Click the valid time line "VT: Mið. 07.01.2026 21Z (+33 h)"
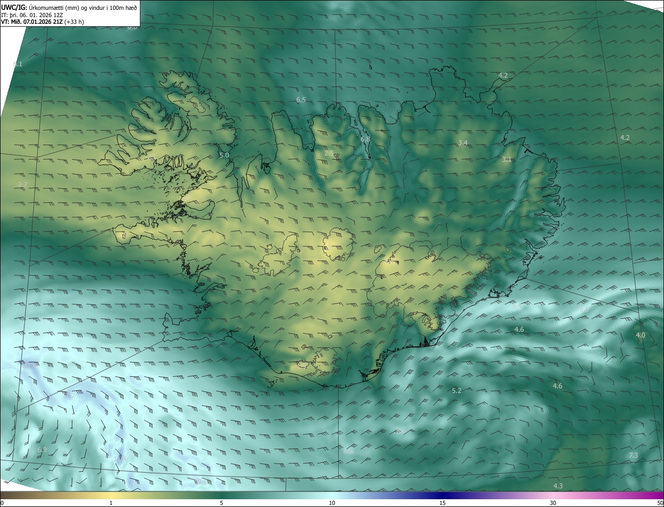 (x=43, y=22)
